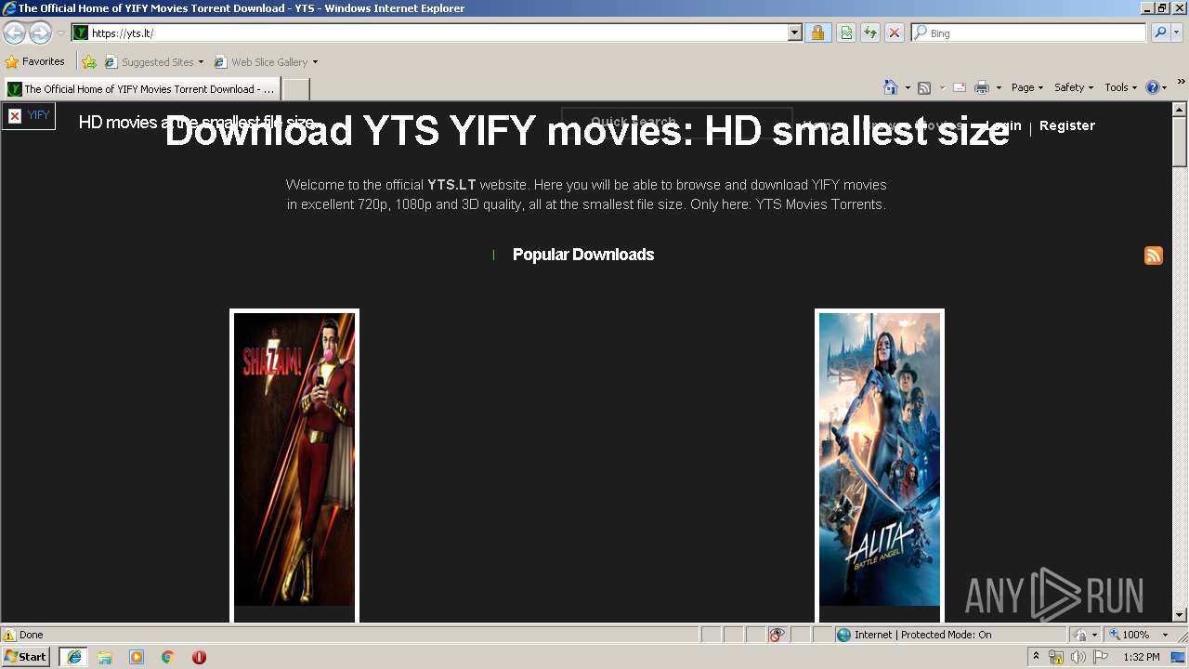Viewport: 1189px width, 669px height.
Task: Open the red Opera-style icon in the taskbar
Action: click(x=199, y=657)
